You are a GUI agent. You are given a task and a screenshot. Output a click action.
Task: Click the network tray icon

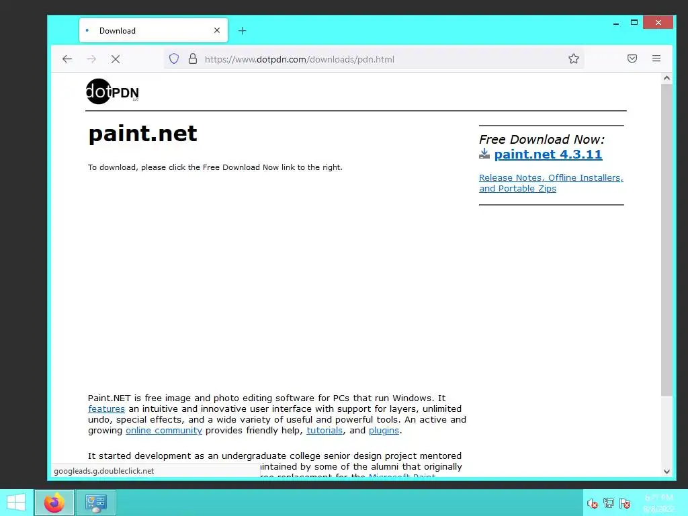[609, 503]
